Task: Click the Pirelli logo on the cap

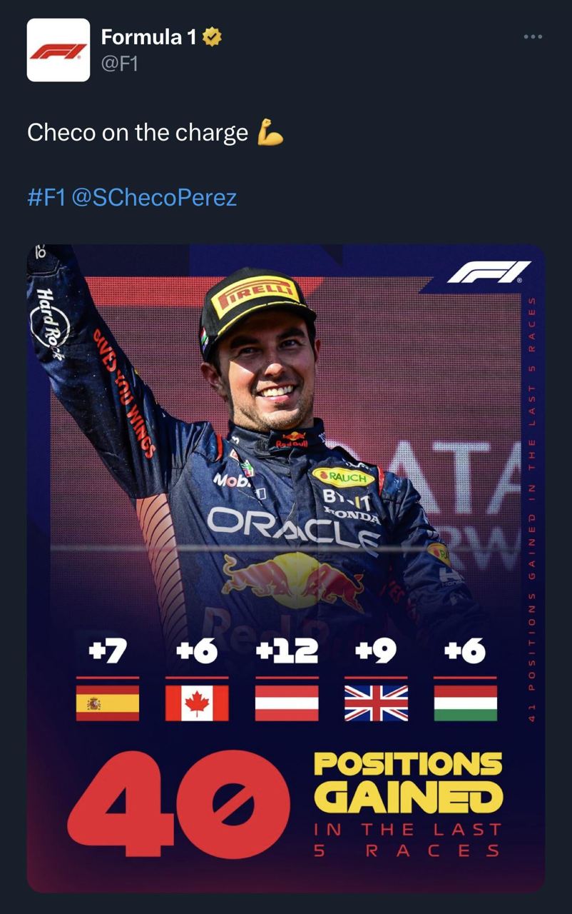Action: tap(255, 295)
